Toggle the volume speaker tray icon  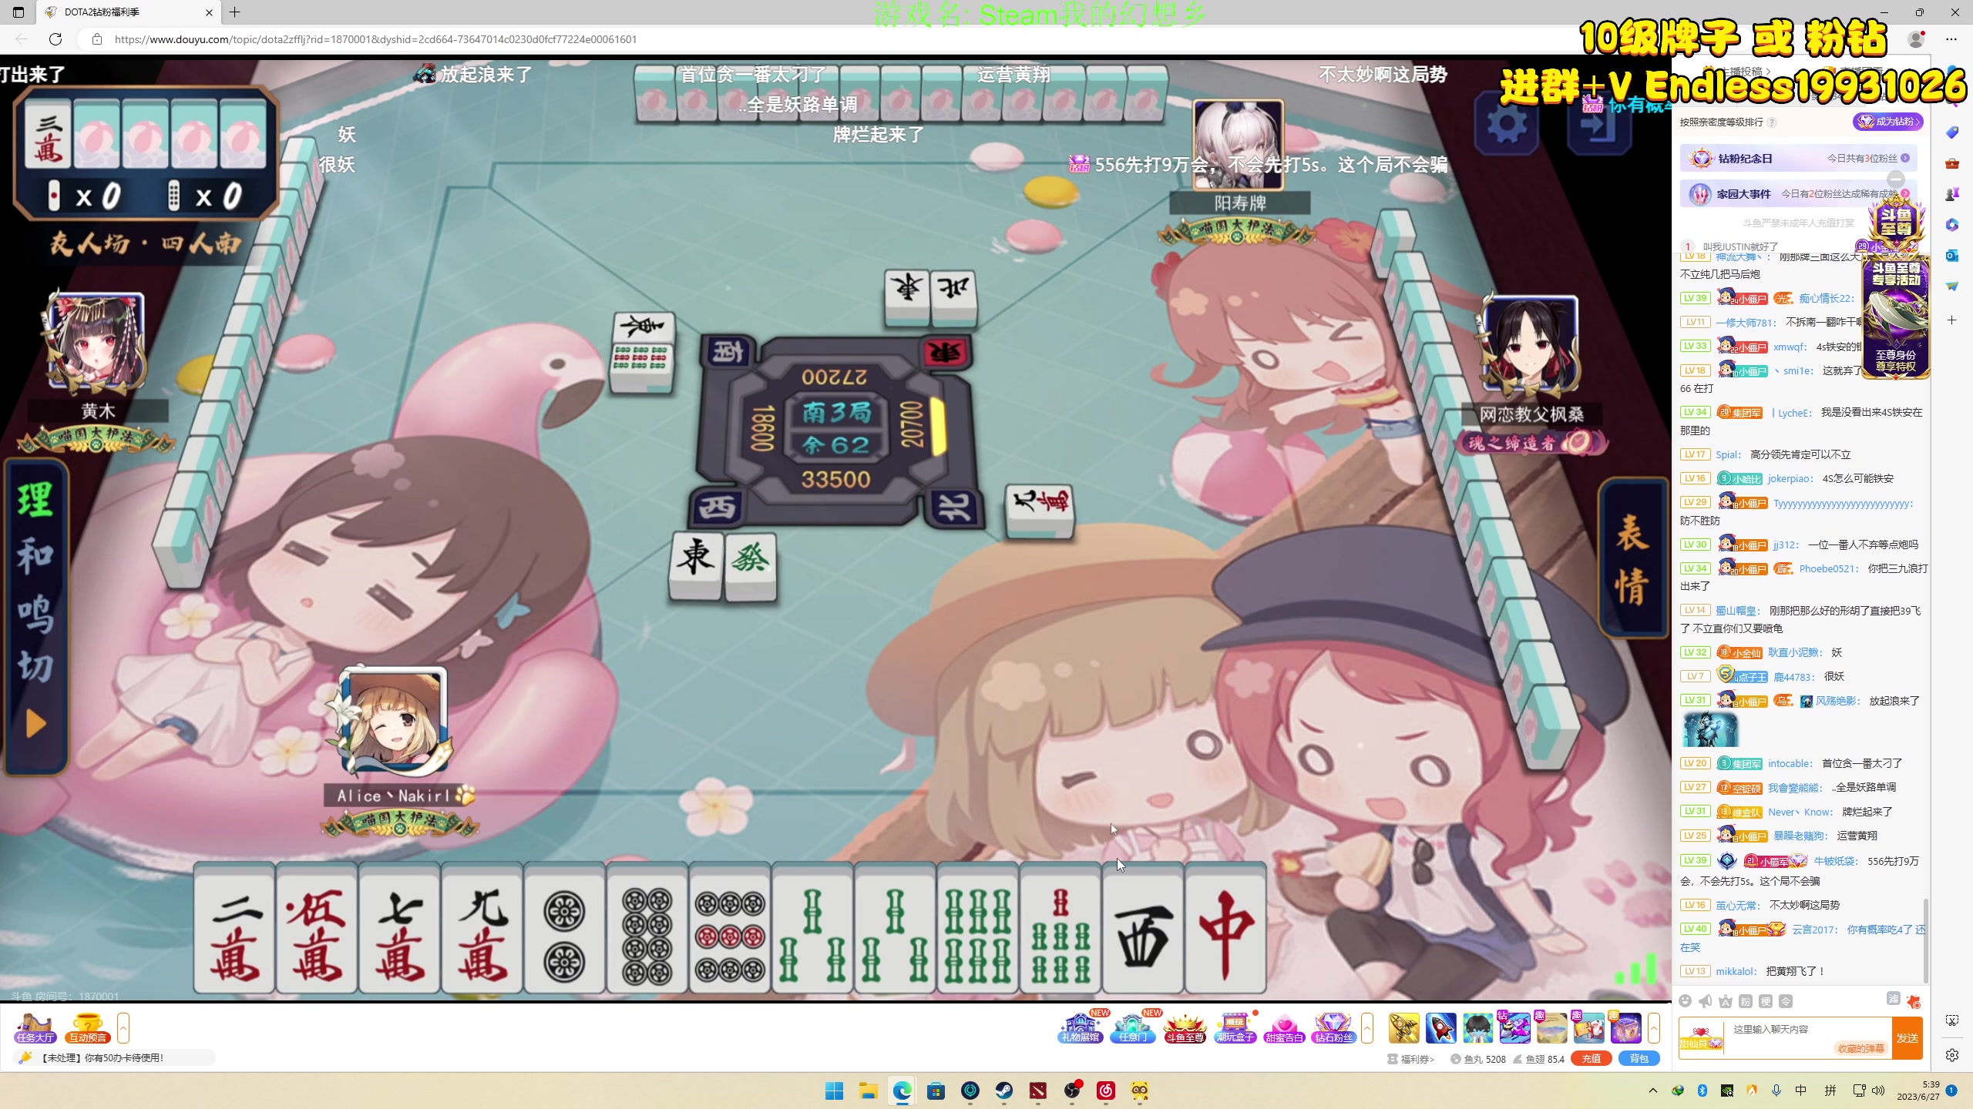[x=1878, y=1091]
